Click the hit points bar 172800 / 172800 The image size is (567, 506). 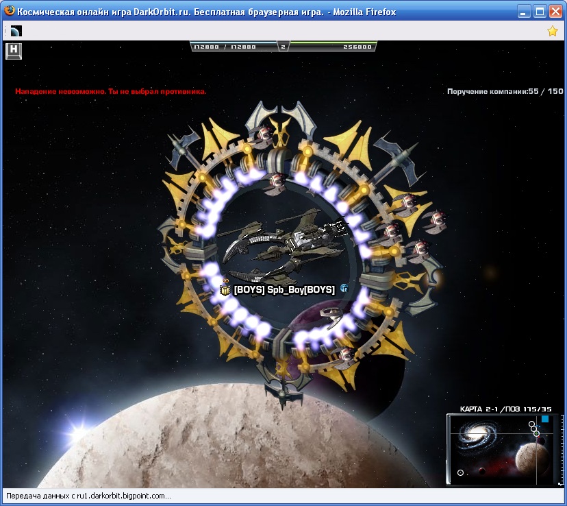tap(234, 47)
